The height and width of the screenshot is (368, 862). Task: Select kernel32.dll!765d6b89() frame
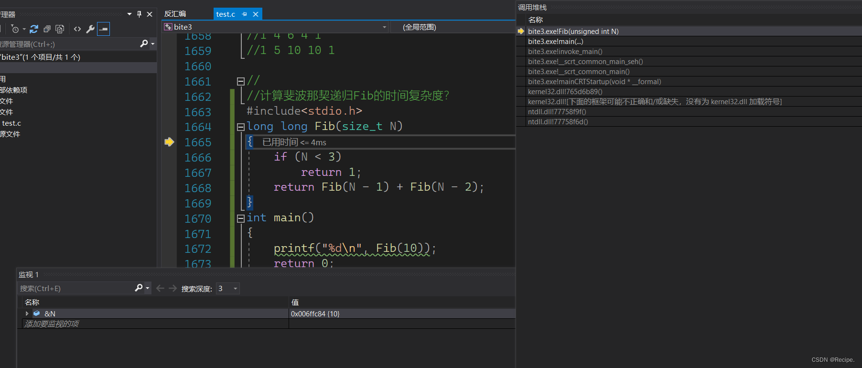[565, 92]
